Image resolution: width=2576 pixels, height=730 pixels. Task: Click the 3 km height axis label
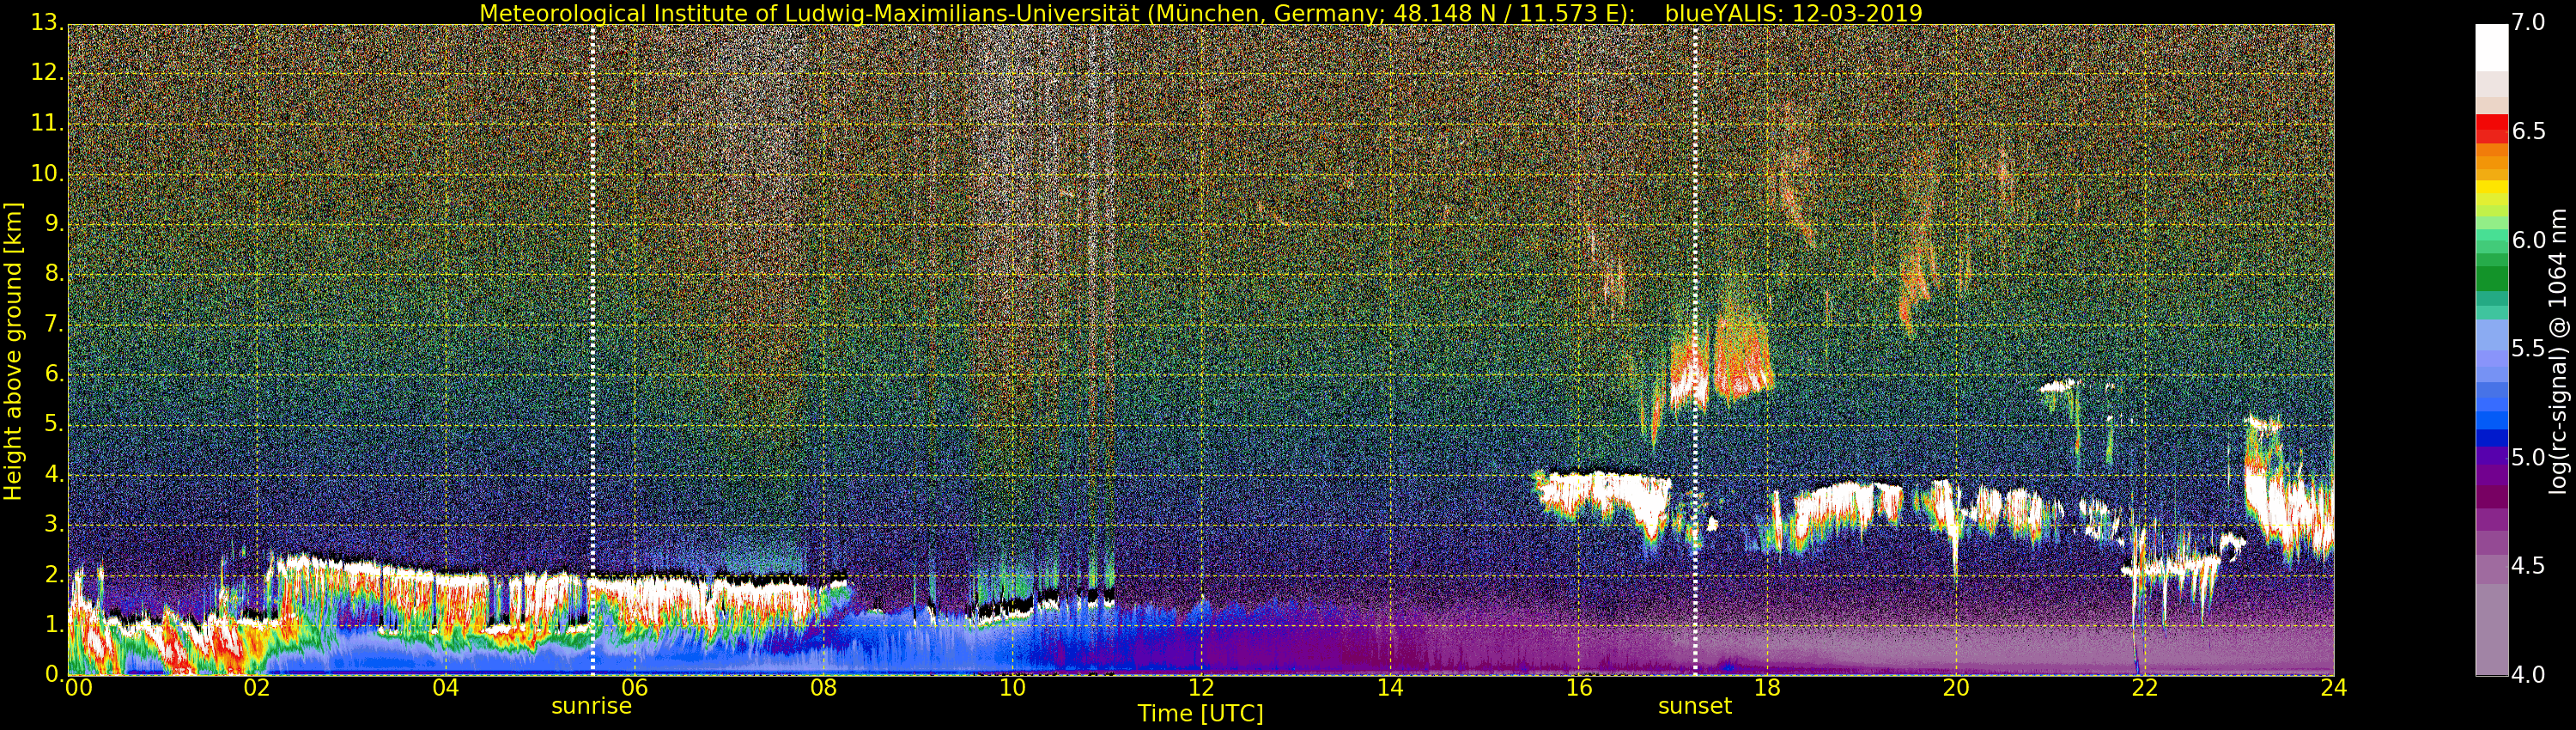tap(54, 524)
